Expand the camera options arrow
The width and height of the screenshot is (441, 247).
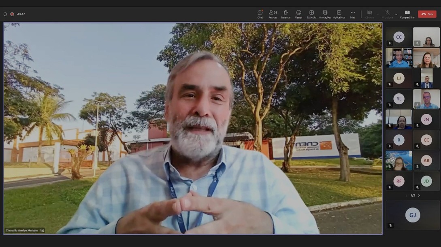pyautogui.click(x=378, y=14)
